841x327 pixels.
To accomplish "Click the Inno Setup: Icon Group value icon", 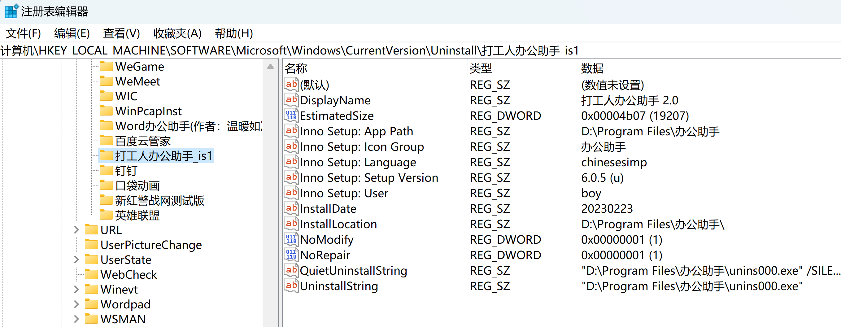I will (291, 146).
